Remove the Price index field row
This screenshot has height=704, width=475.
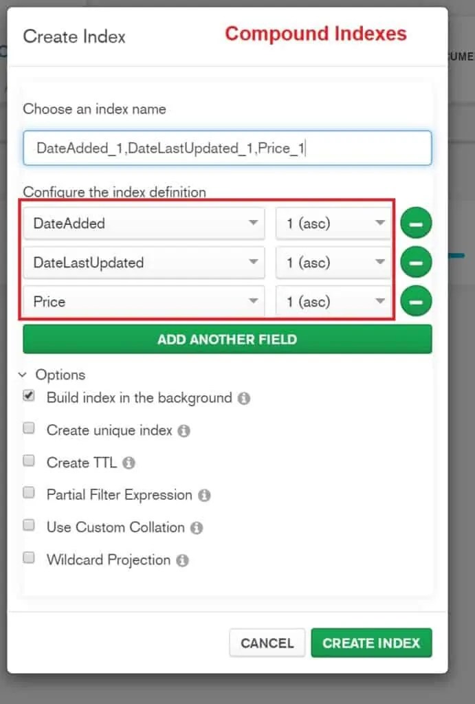(416, 300)
